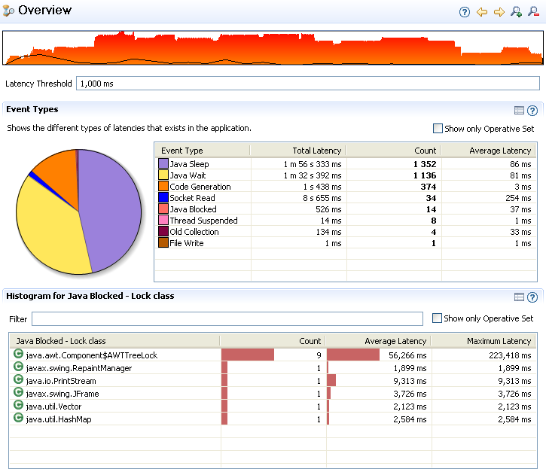Open Histogram table settings icon
546x472 pixels.
[x=519, y=297]
